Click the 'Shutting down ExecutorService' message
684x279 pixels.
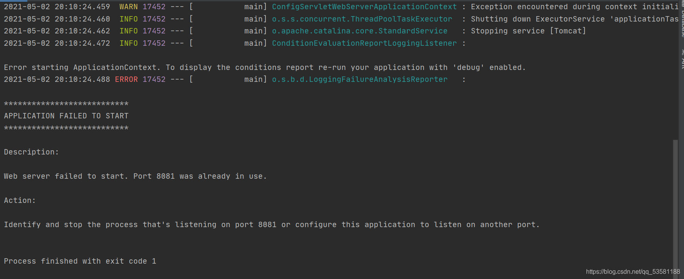click(574, 19)
